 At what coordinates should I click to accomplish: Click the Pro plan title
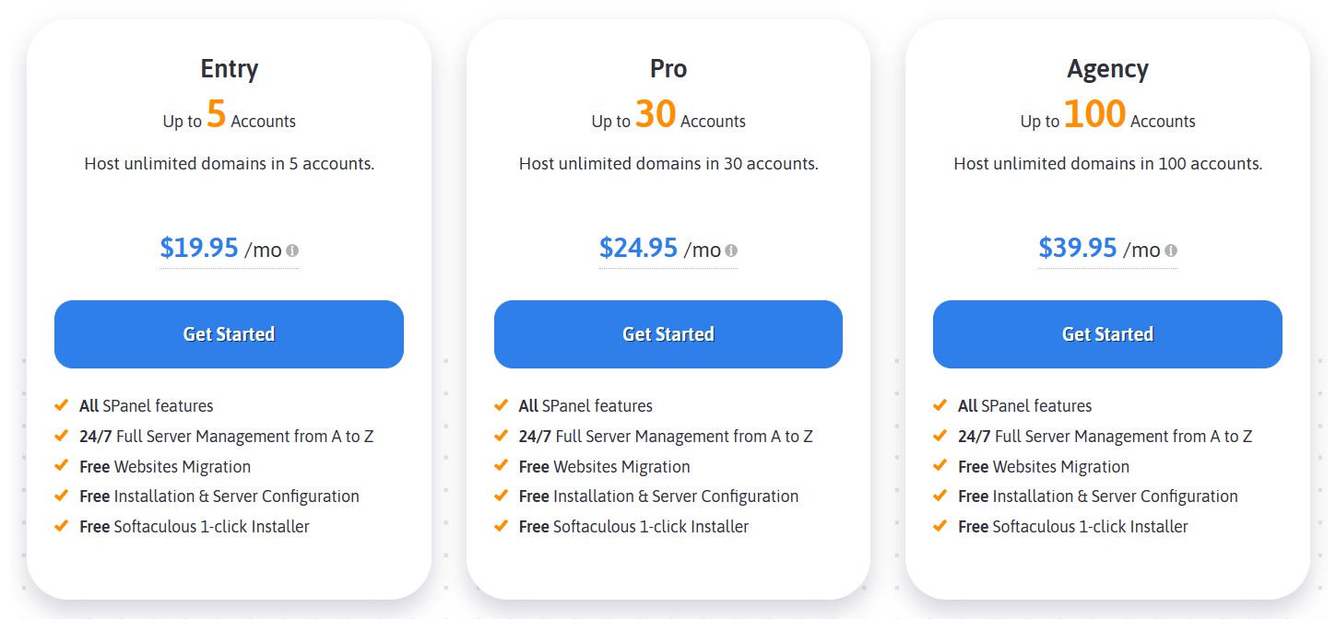coord(668,68)
